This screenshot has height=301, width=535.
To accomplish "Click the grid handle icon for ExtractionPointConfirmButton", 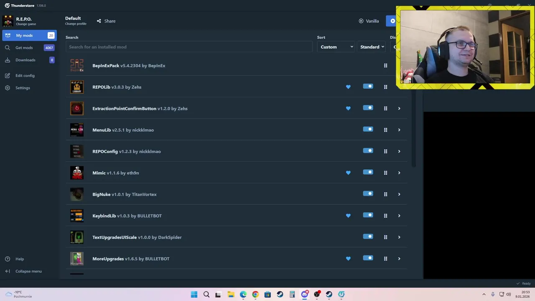I will coord(385,108).
